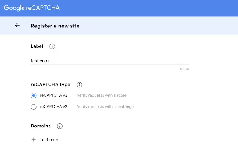
Task: Select the reCAPTCHA v2 radio button
Action: 34,107
